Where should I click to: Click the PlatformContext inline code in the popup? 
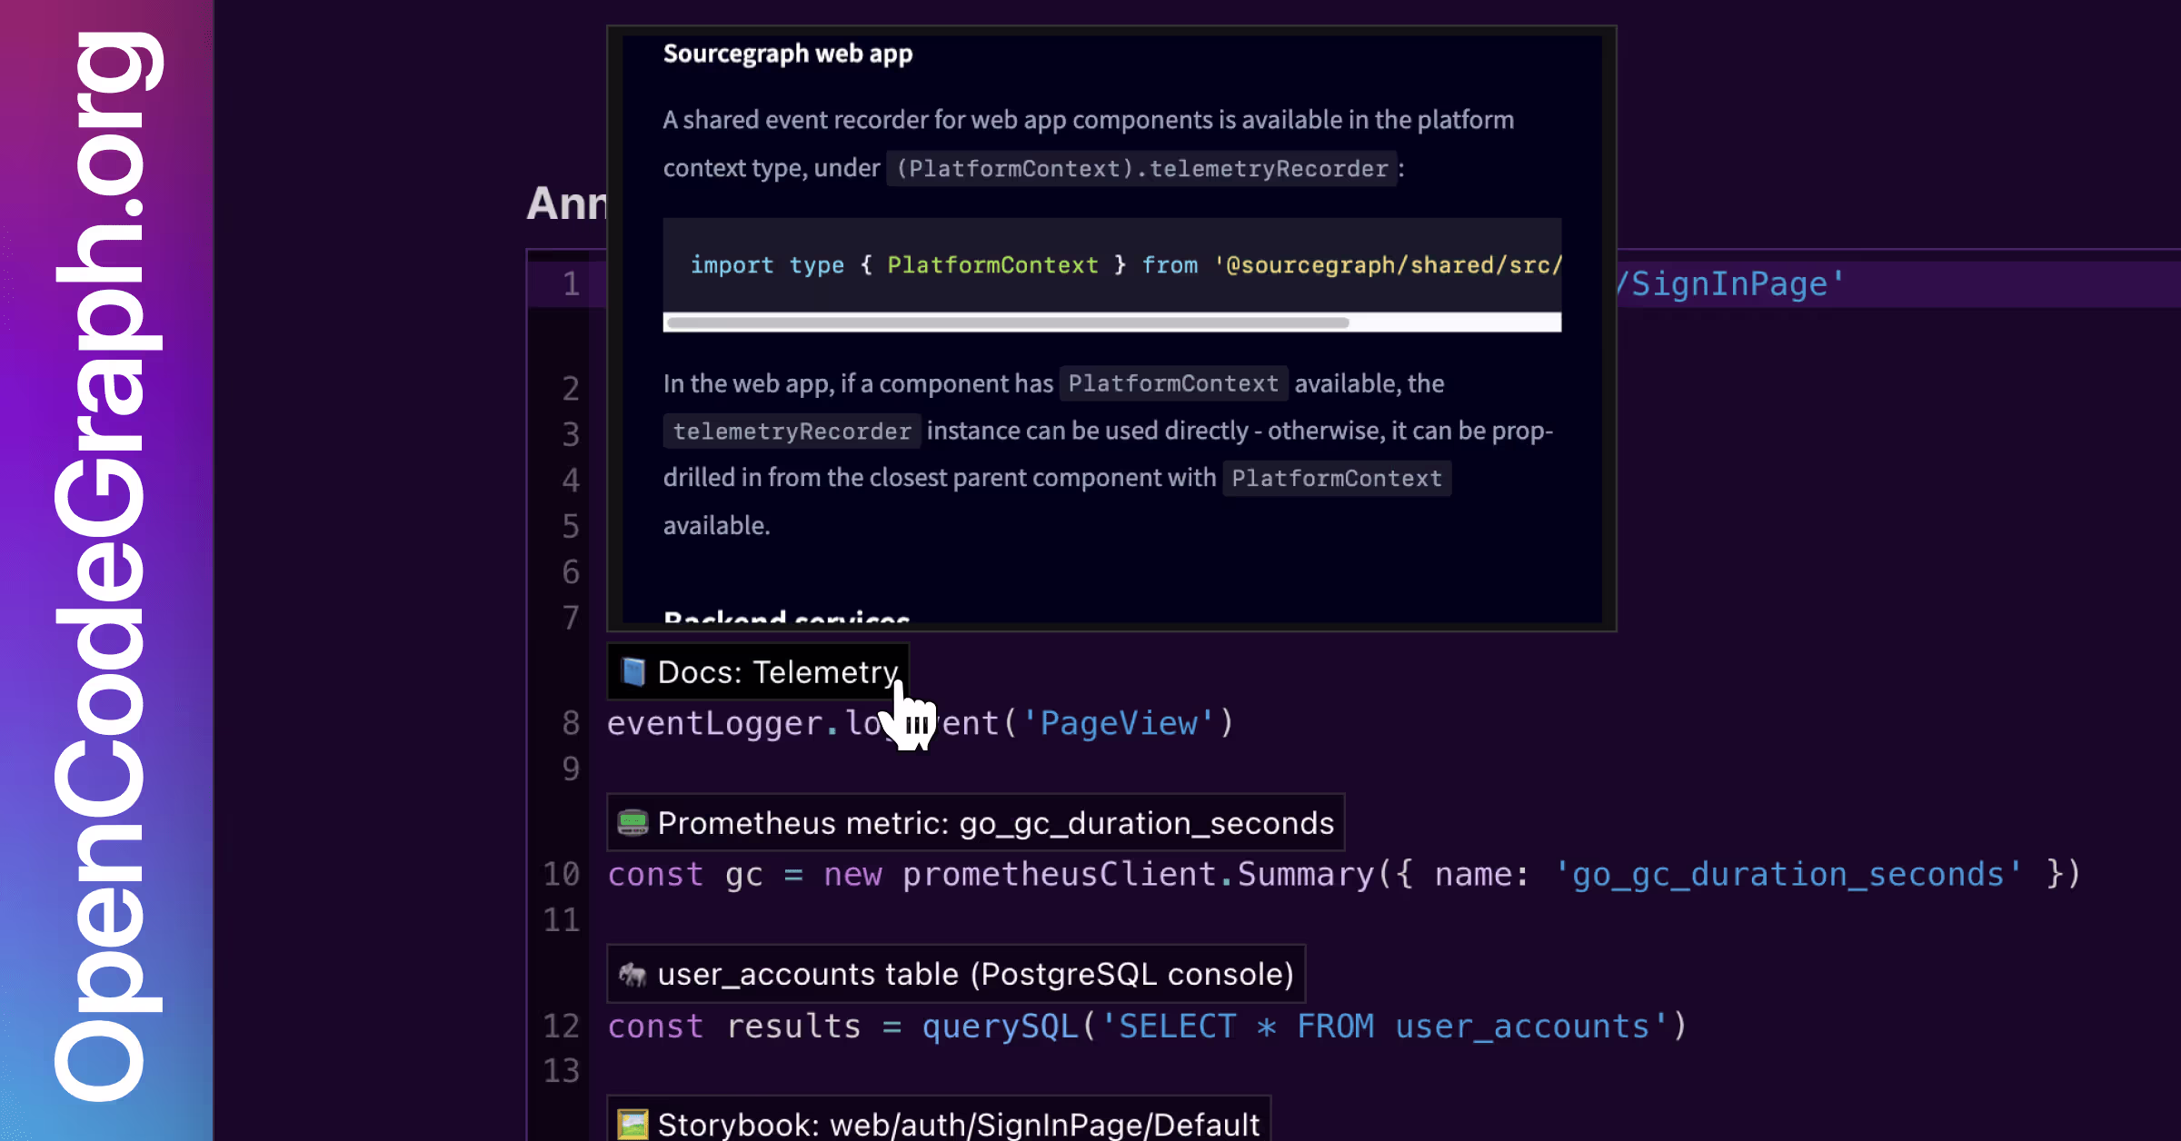tap(1173, 383)
